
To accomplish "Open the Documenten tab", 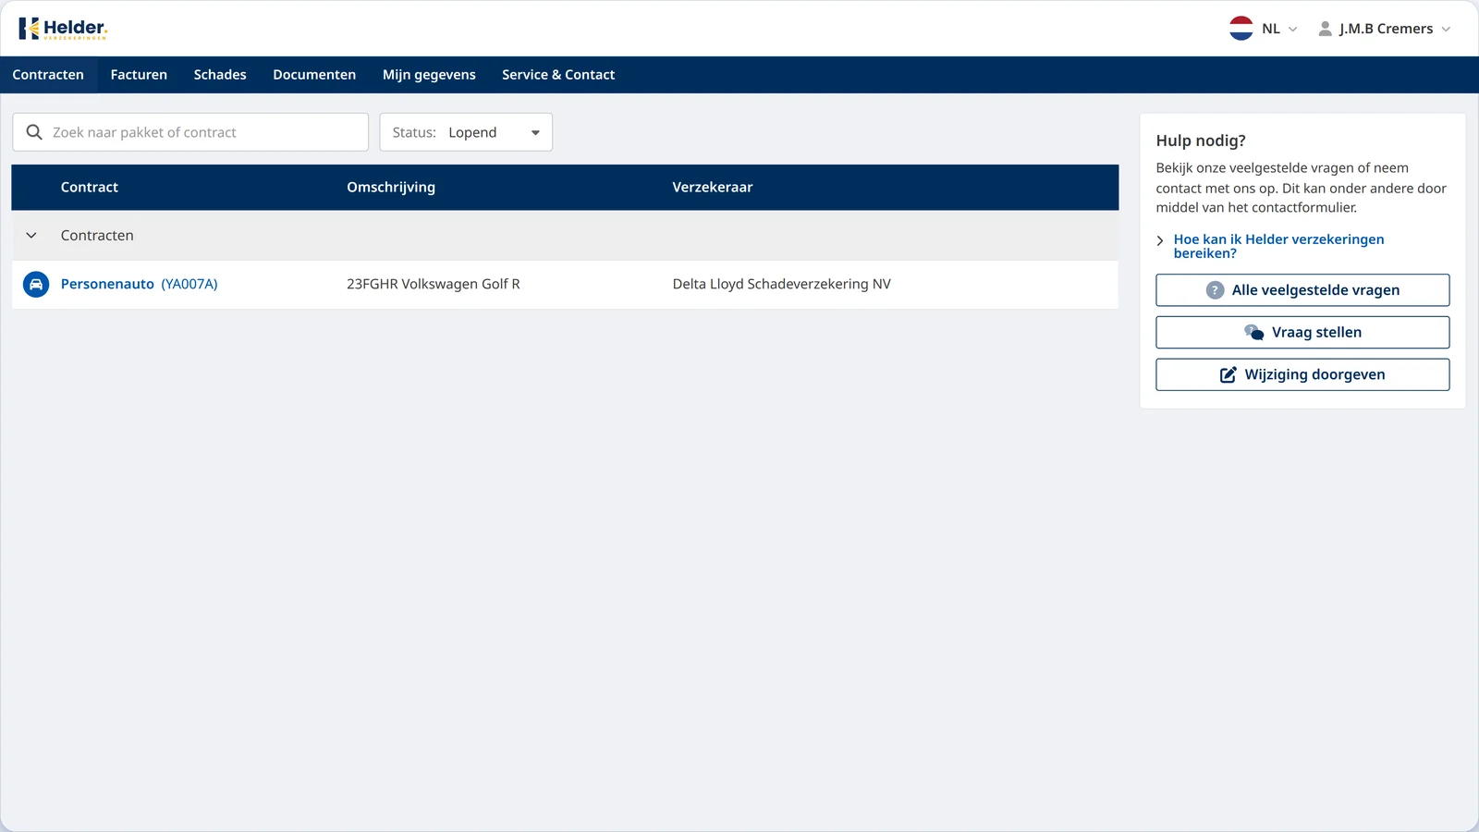I will point(314,75).
